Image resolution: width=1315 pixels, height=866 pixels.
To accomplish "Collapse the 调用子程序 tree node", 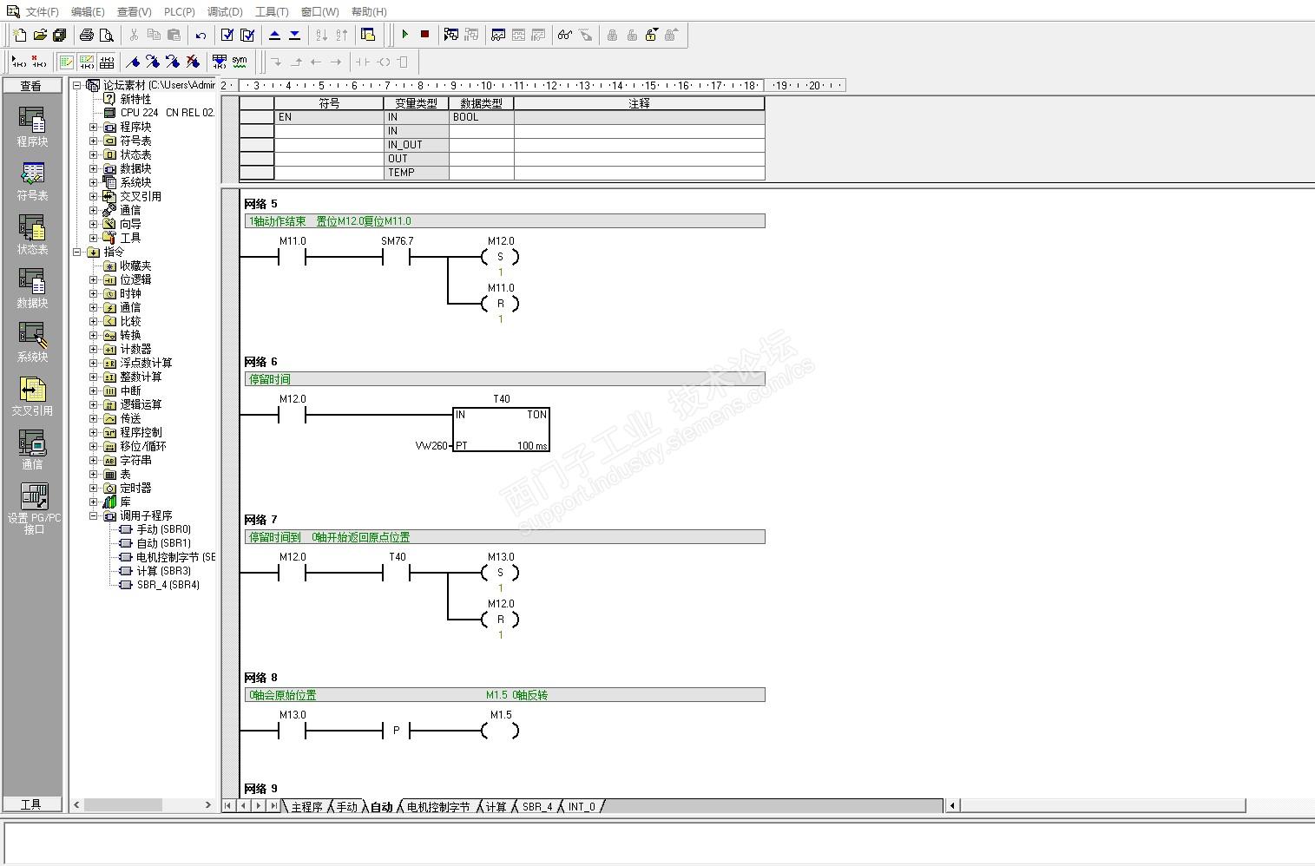I will [94, 515].
